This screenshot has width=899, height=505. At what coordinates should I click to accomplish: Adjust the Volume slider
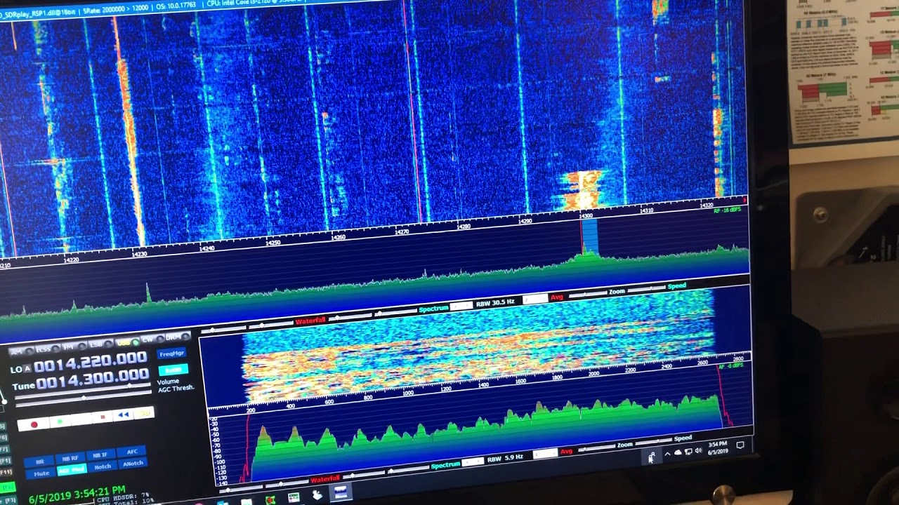(83, 390)
